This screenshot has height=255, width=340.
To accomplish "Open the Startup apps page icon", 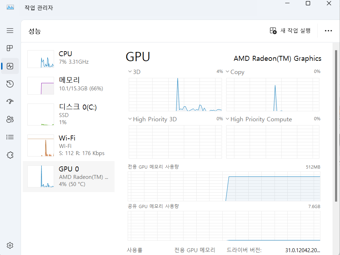I will [10, 101].
